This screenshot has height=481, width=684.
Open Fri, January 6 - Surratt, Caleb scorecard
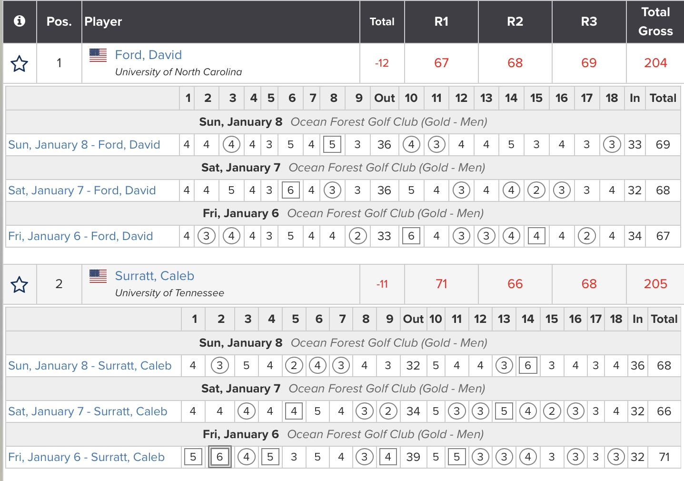[86, 457]
